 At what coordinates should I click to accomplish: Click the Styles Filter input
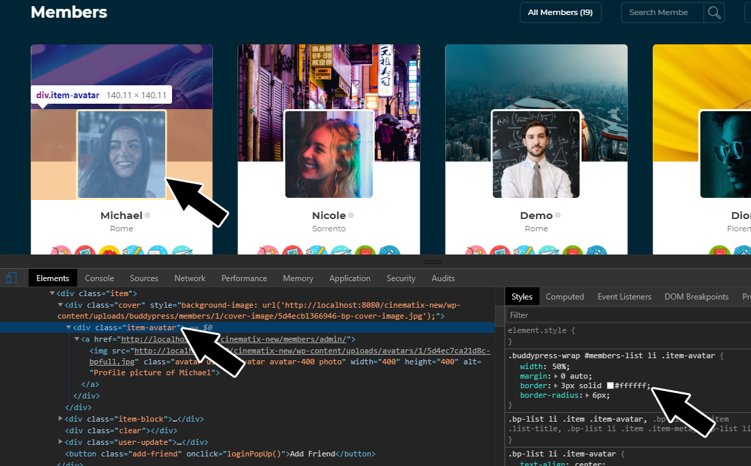628,315
